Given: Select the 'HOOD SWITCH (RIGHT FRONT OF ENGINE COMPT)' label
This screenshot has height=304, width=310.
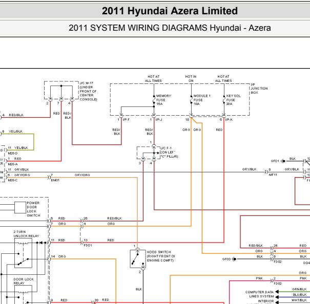Looking at the screenshot, I should coord(161,256).
